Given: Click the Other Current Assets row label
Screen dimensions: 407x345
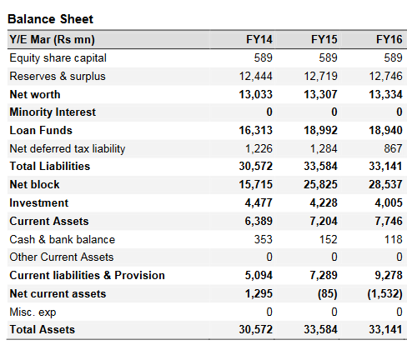Looking at the screenshot, I should point(62,257).
